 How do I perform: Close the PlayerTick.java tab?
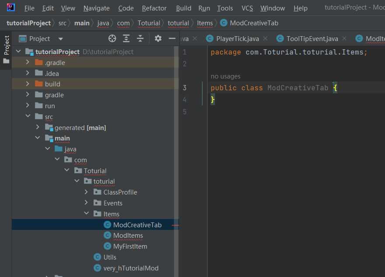pyautogui.click(x=265, y=38)
